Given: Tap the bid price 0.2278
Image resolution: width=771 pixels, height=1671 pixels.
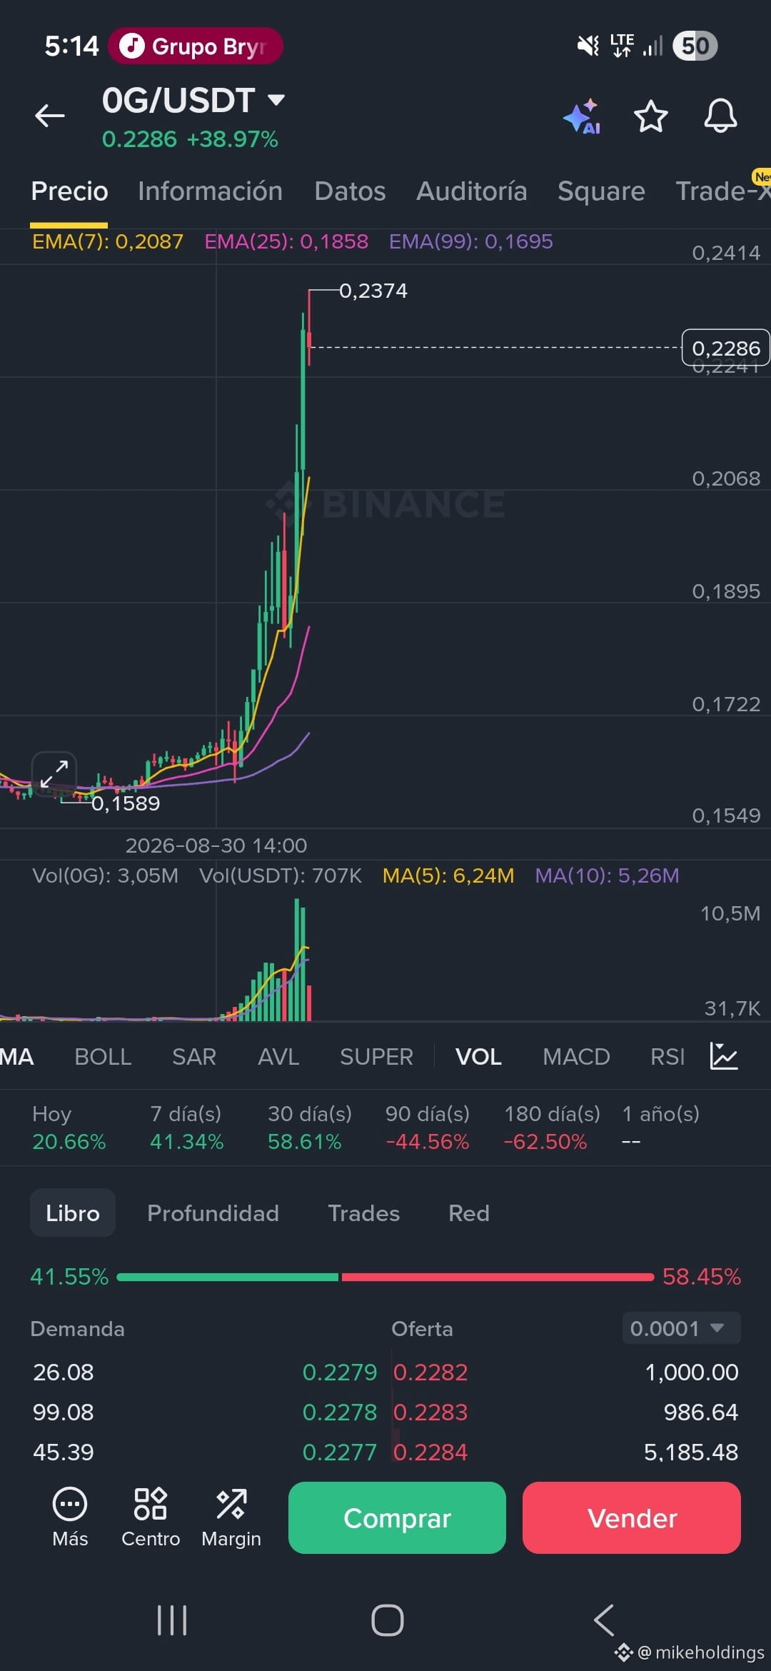Looking at the screenshot, I should coord(340,1412).
